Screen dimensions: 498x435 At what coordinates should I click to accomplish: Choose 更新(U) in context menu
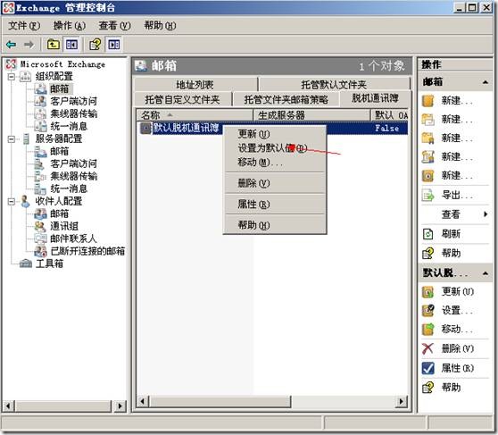tap(275, 134)
